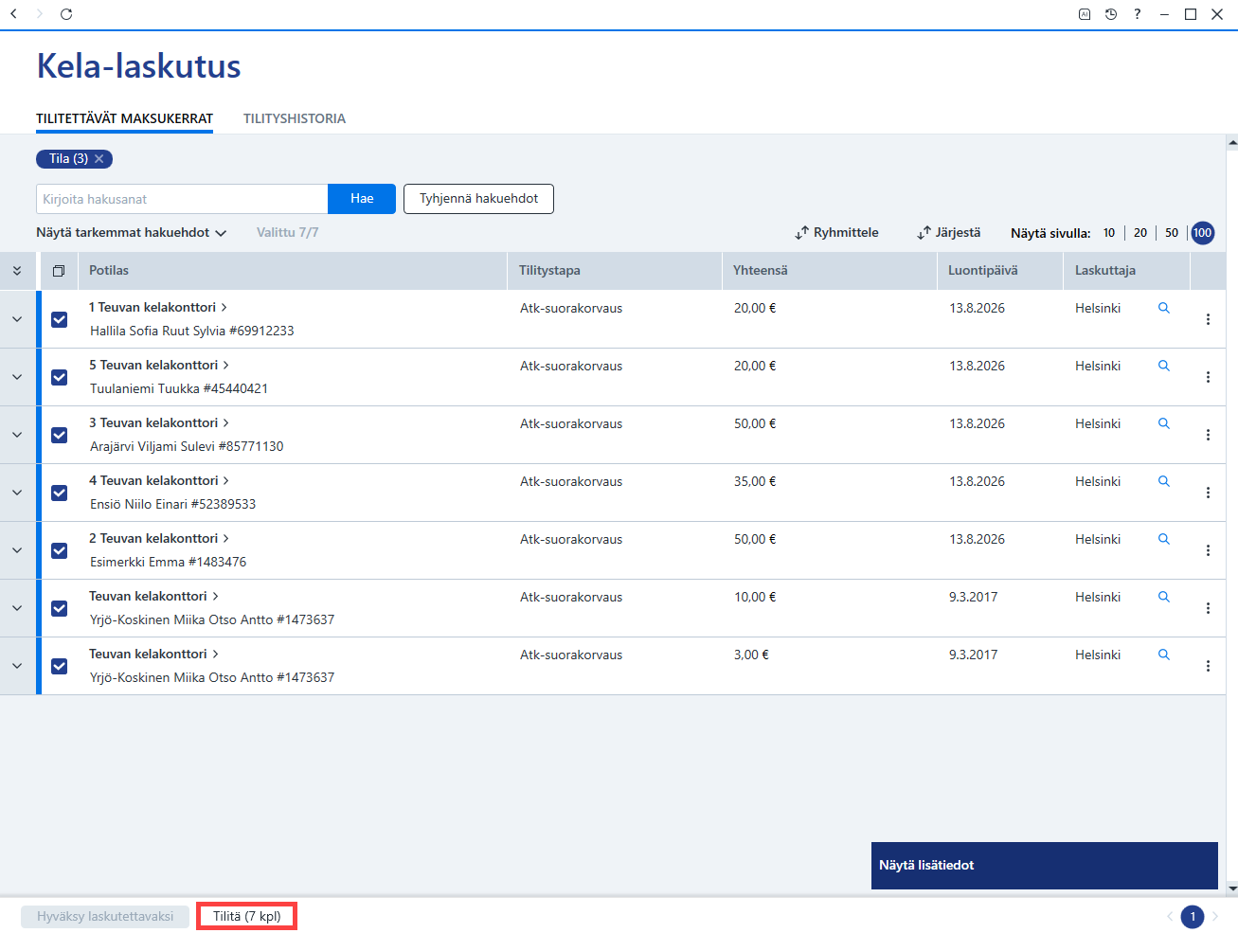The height and width of the screenshot is (933, 1238).
Task: Click the magnifier icon on the Ensiö Niilo row
Action: coord(1164,481)
